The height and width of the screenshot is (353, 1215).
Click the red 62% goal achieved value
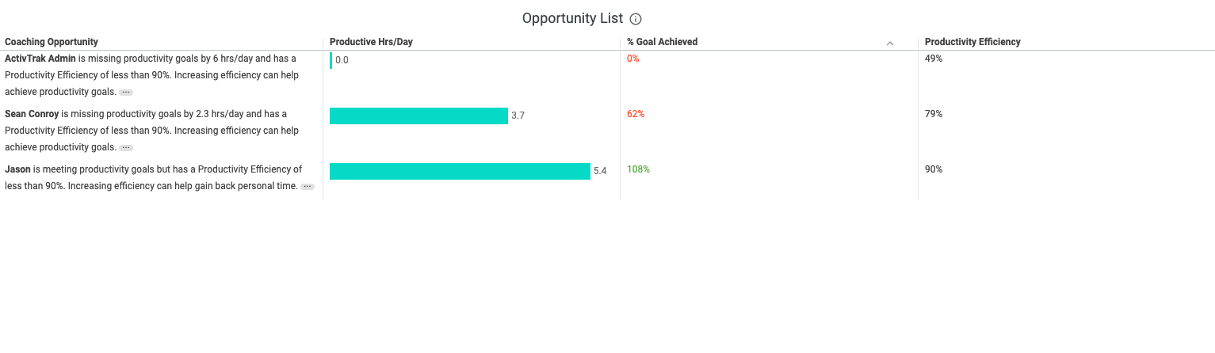(x=636, y=114)
